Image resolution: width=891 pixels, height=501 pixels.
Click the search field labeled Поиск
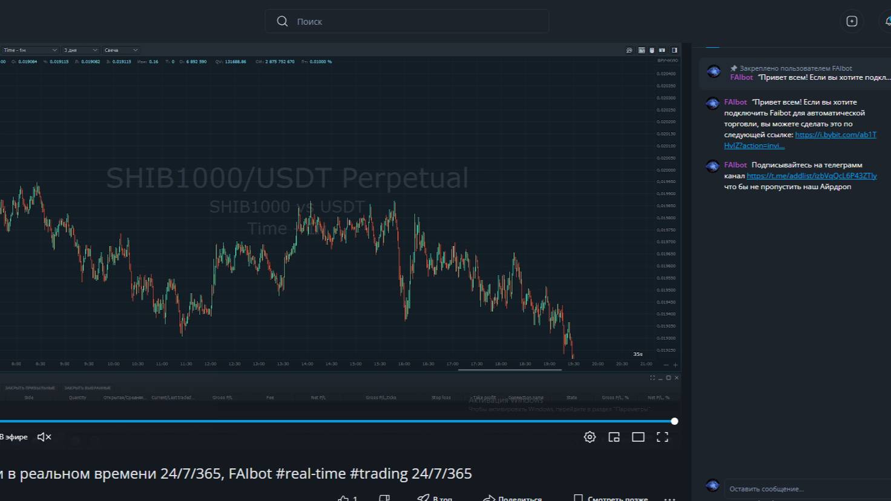coord(407,21)
